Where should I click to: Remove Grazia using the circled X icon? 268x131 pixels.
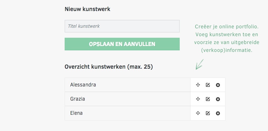coord(218,99)
